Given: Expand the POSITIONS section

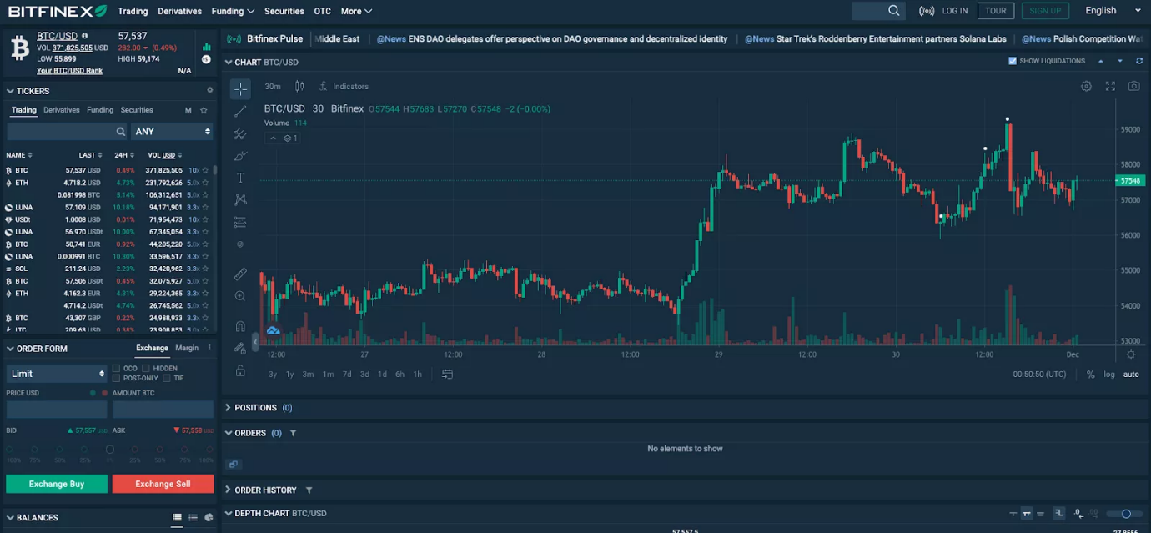Looking at the screenshot, I should (x=228, y=408).
